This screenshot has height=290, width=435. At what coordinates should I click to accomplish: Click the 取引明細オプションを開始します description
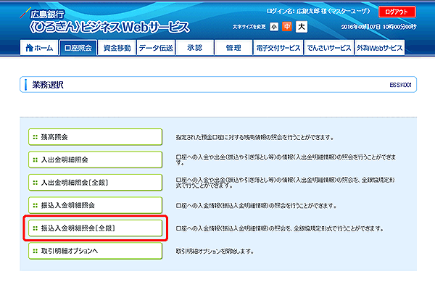click(x=215, y=251)
